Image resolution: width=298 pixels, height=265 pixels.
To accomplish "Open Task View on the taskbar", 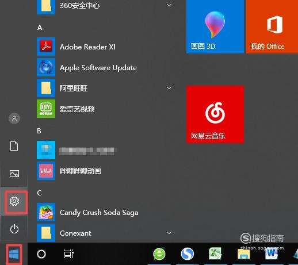I will tap(69, 254).
